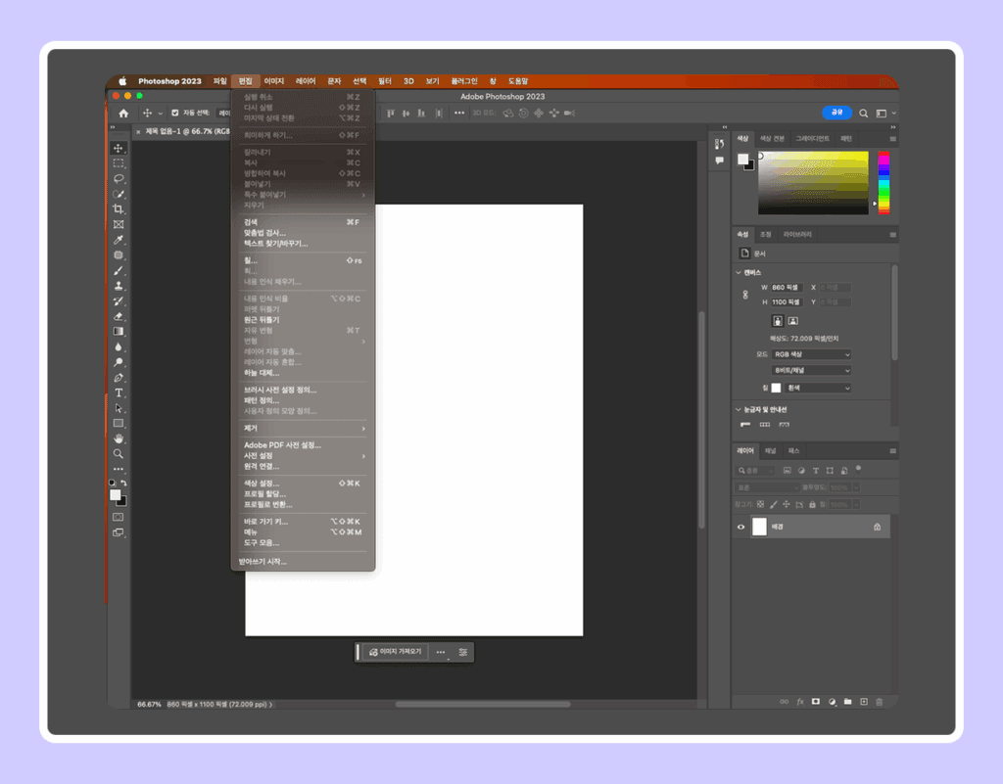Viewport: 1003px width, 784px height.
Task: Select the Hand tool
Action: point(119,438)
